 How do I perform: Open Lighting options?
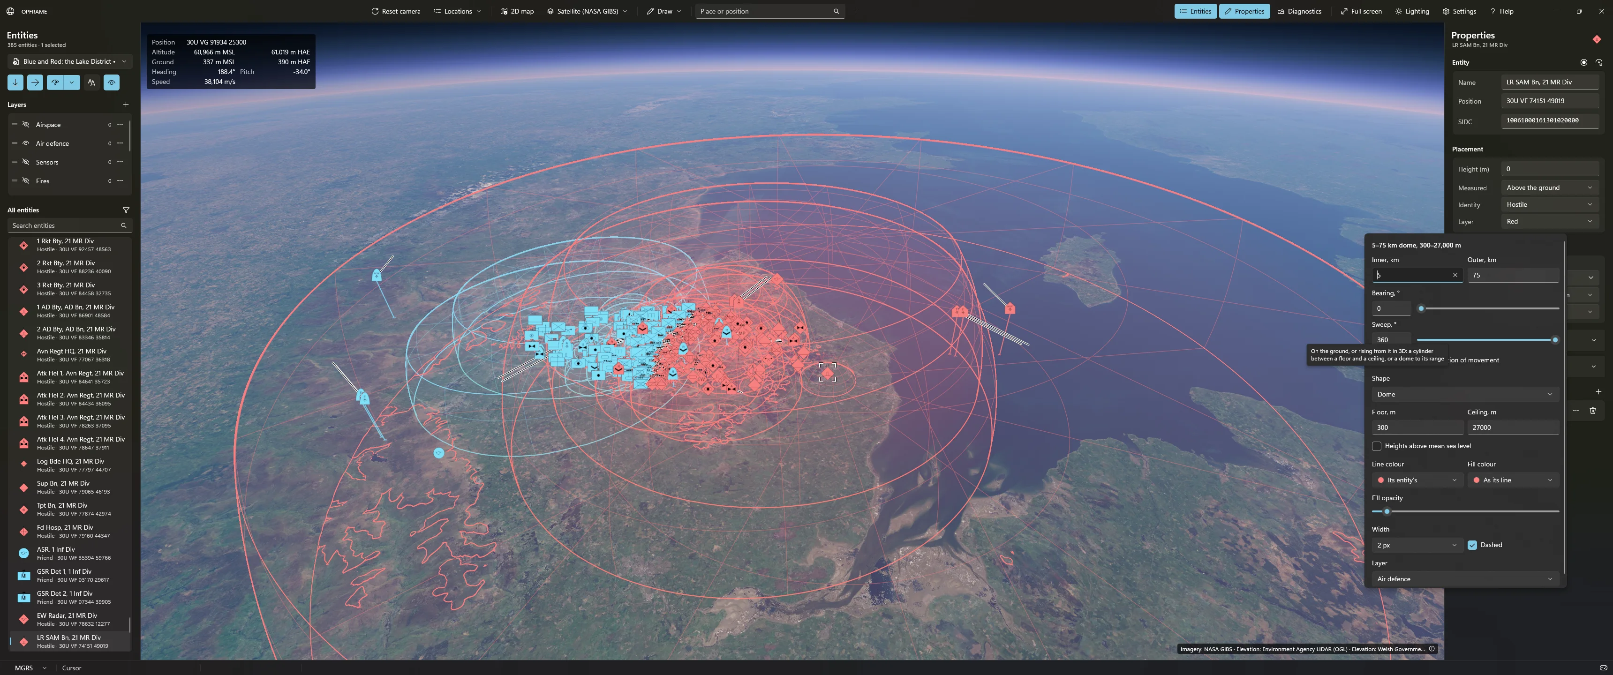[x=1412, y=11]
